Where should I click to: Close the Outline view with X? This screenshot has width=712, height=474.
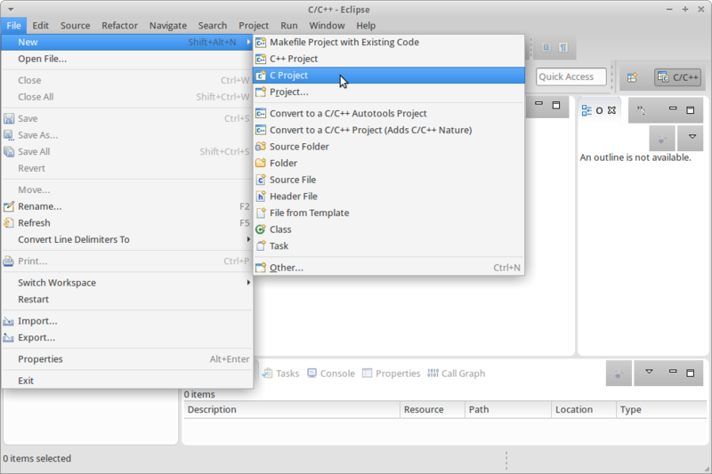611,110
